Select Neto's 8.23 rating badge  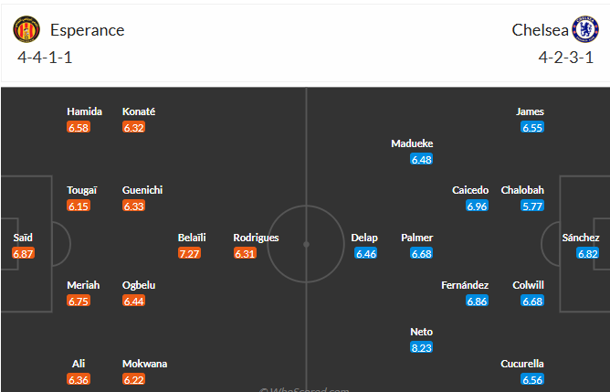pos(421,347)
